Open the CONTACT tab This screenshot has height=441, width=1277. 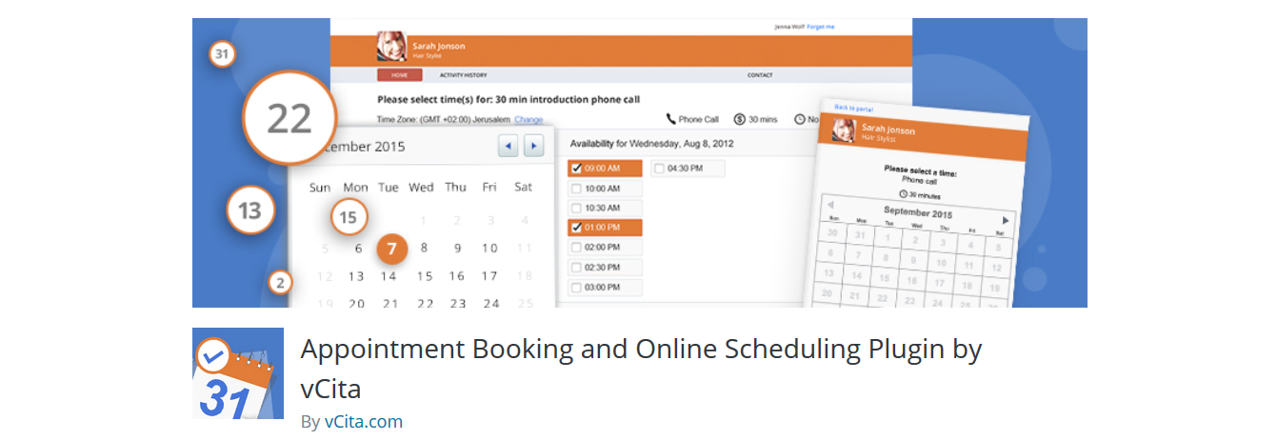point(760,75)
